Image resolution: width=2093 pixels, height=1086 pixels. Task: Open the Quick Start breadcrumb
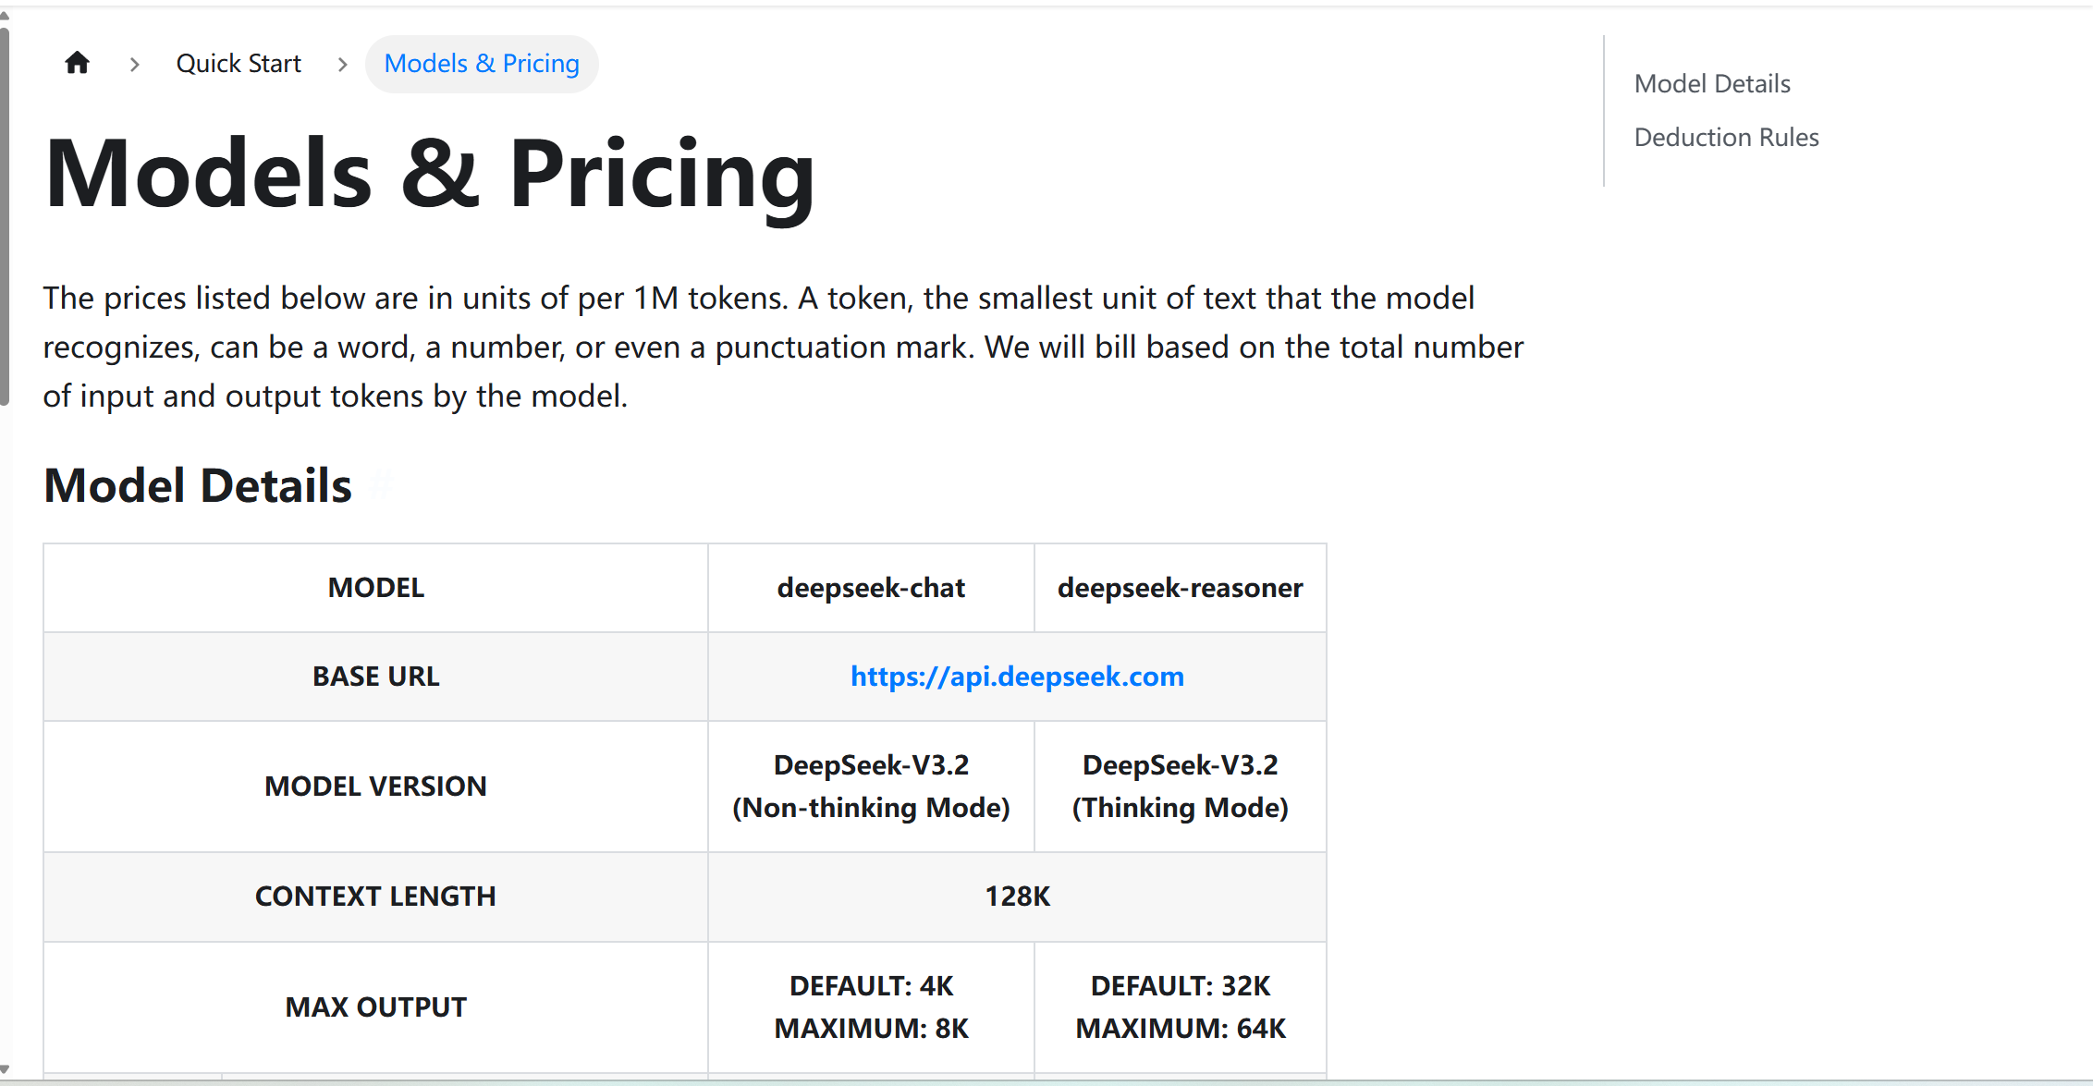click(239, 64)
